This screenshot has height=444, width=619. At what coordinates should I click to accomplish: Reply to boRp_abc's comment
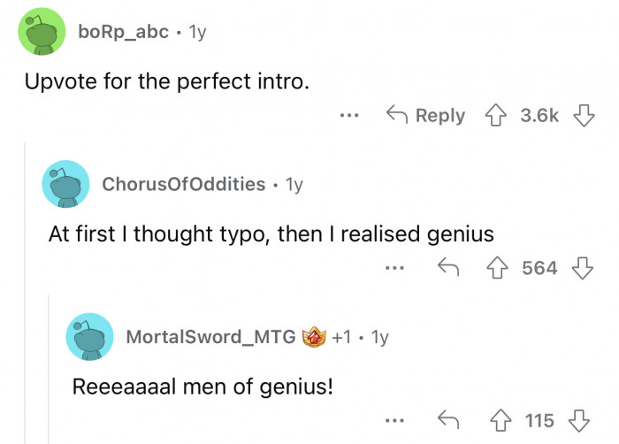(x=426, y=116)
